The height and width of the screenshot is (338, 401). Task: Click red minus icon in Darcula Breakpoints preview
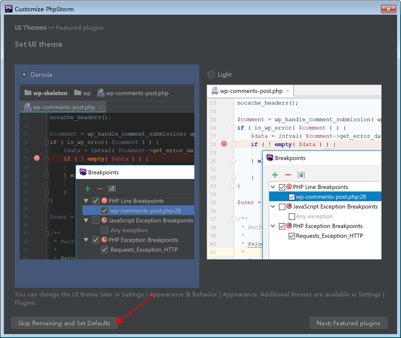point(100,189)
